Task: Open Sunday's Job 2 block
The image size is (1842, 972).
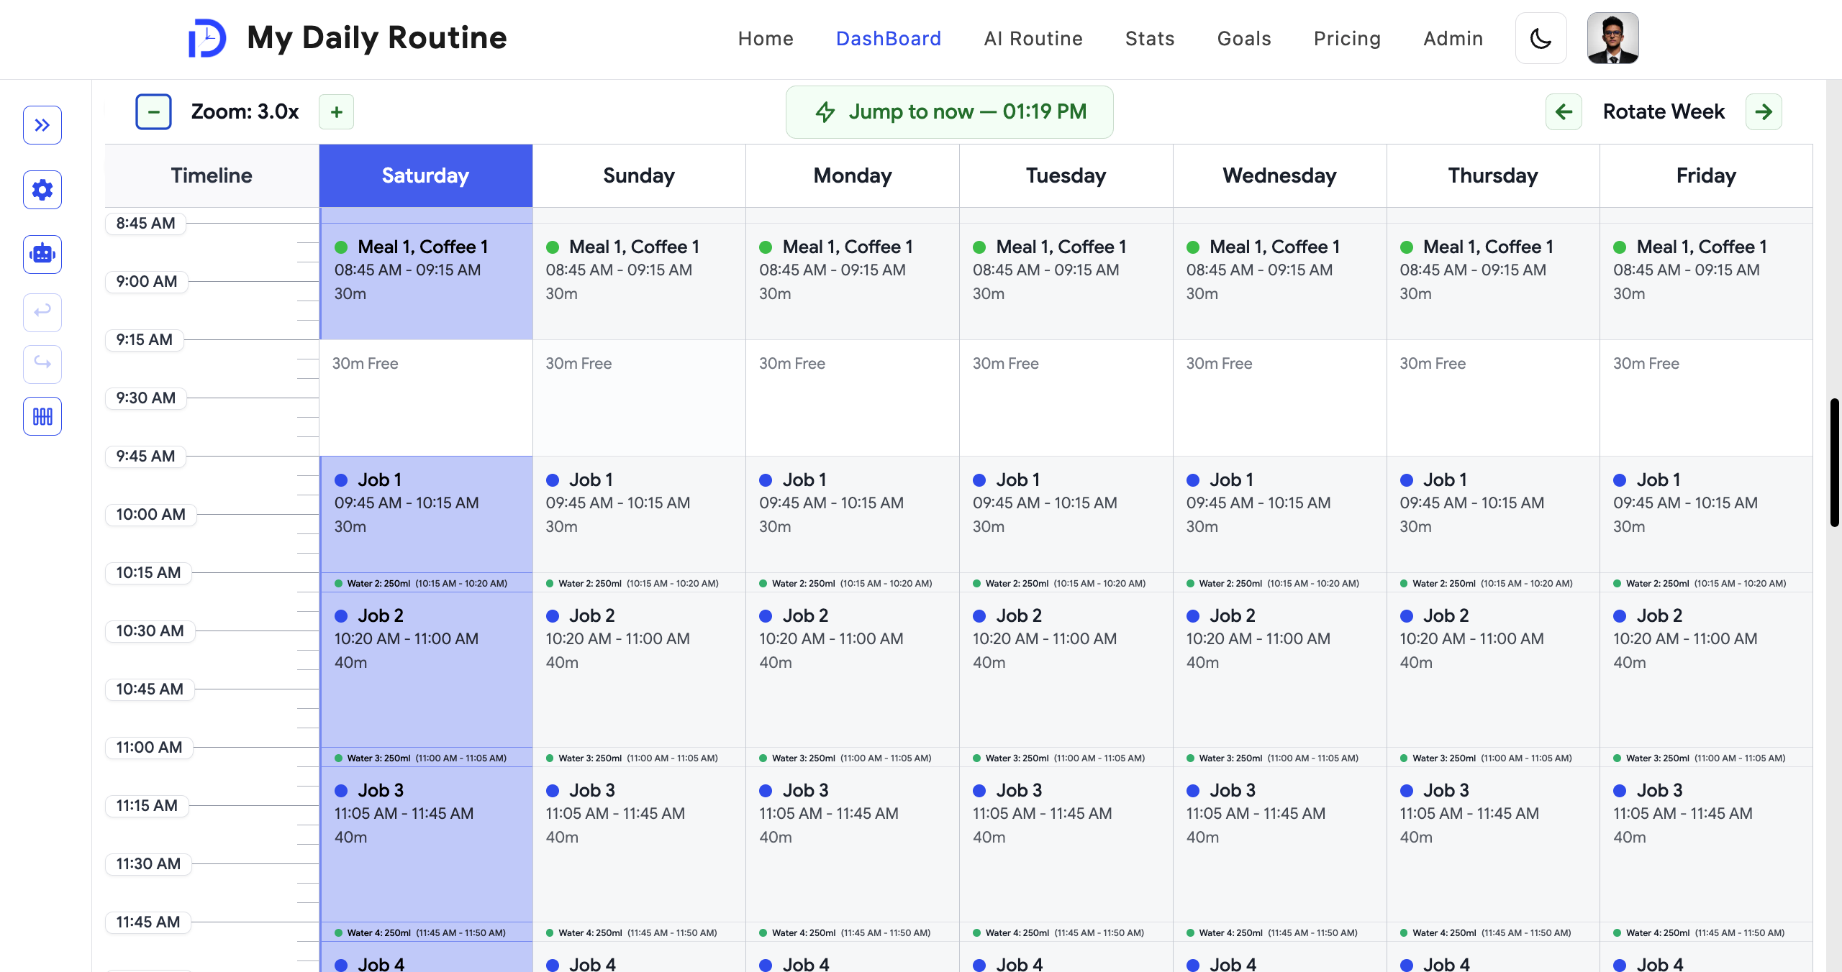Action: coord(639,669)
